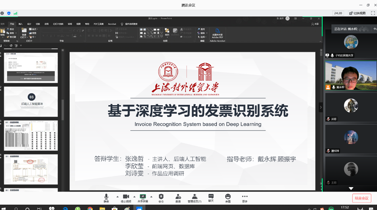Collapse the participant video sidebar
The width and height of the screenshot is (377, 210).
pos(321,107)
